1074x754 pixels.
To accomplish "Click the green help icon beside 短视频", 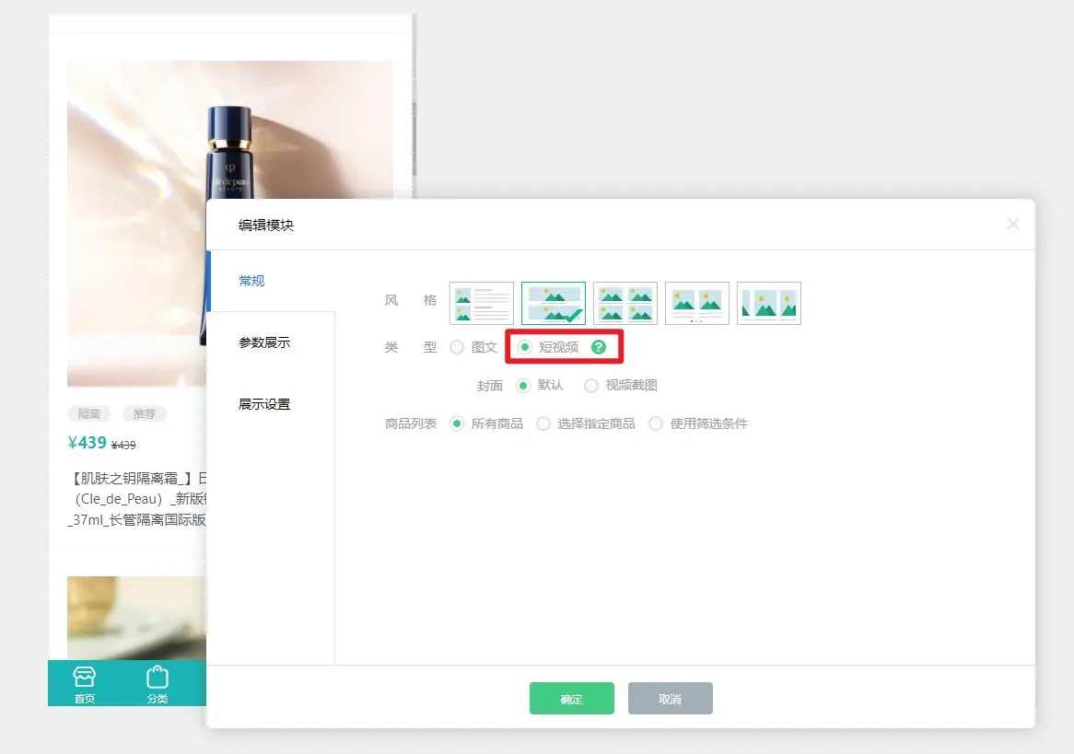I will [x=599, y=347].
